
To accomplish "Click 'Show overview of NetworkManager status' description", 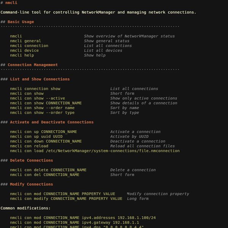I will (129, 36).
